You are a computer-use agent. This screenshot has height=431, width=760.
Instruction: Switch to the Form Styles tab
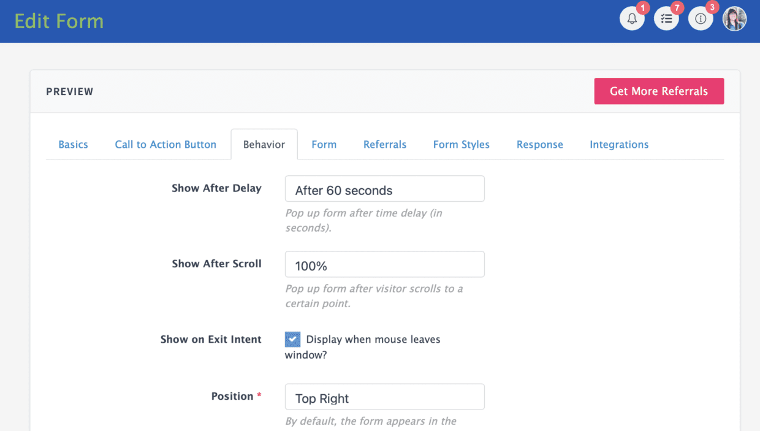click(x=462, y=145)
